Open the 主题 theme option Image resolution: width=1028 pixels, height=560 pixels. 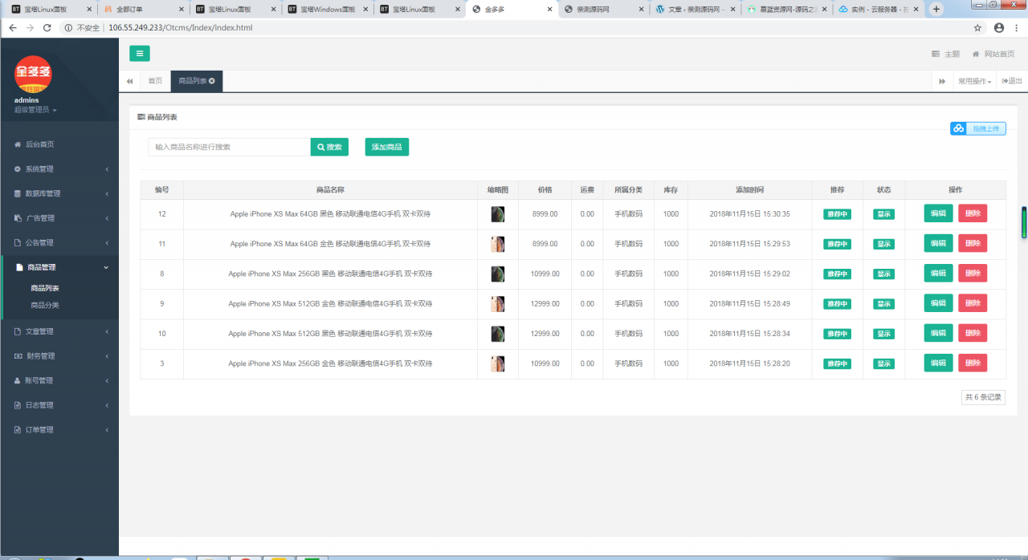coord(945,54)
